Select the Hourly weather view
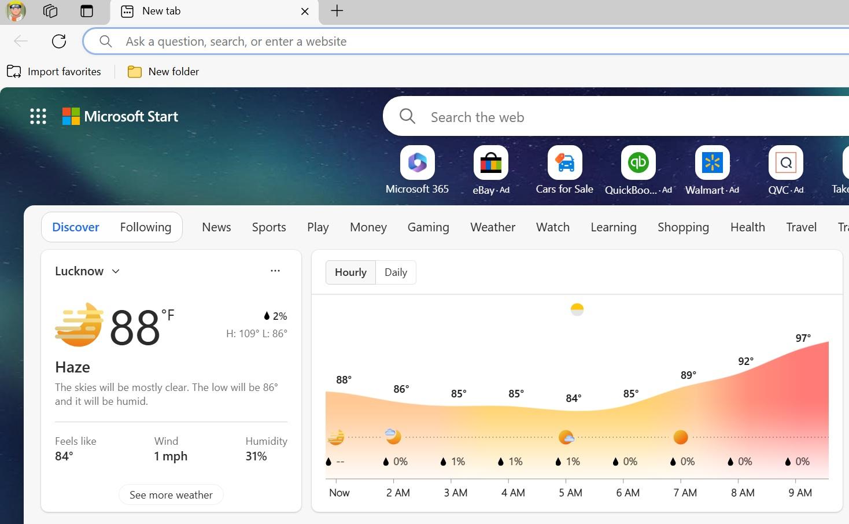 [x=350, y=272]
